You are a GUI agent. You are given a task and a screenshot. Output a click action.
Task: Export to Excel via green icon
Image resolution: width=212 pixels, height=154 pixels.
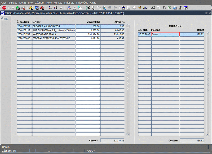coord(169,8)
